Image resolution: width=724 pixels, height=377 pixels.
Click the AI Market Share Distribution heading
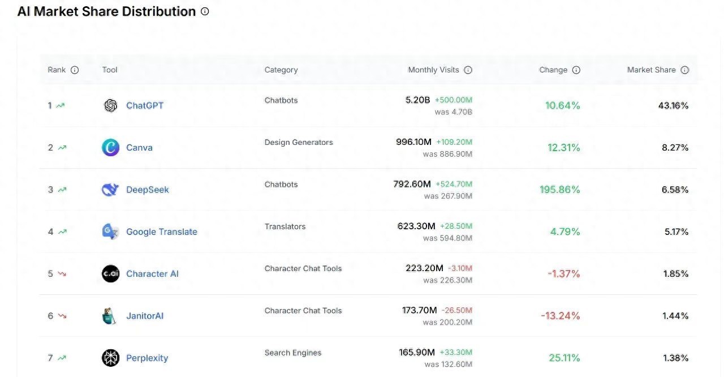coord(107,11)
